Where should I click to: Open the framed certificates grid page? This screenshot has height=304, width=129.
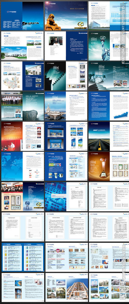[x=120, y=166]
